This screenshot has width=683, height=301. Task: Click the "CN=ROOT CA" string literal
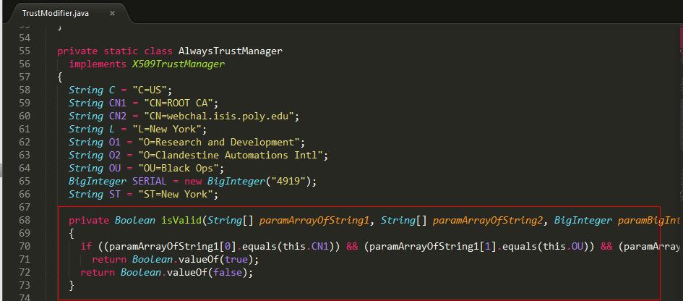179,103
